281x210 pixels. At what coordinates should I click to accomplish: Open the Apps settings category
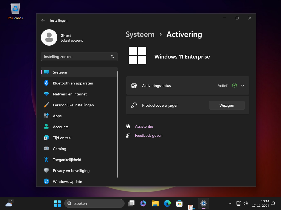79,116
